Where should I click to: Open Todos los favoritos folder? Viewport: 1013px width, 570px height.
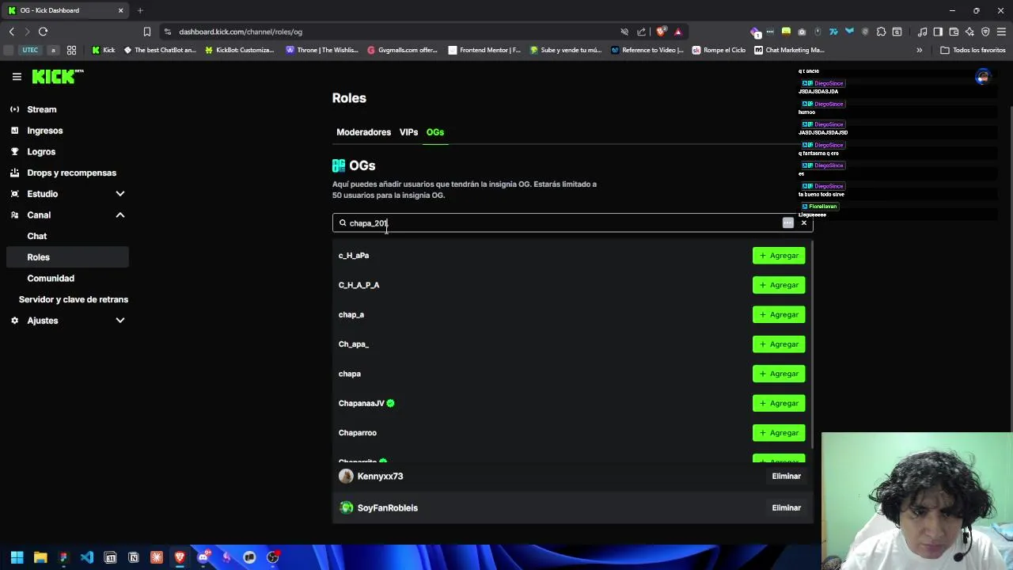coord(973,50)
